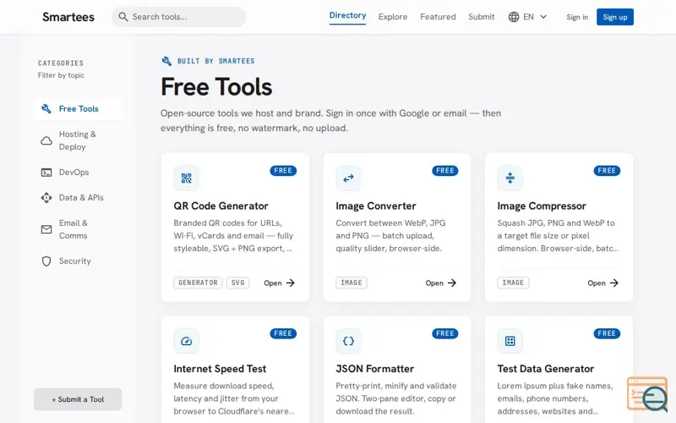Select the Hosting & Deploy category

pos(78,140)
